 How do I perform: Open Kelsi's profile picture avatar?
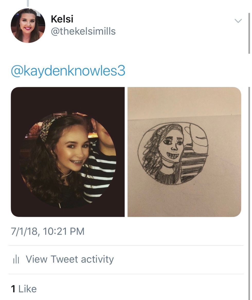click(28, 26)
